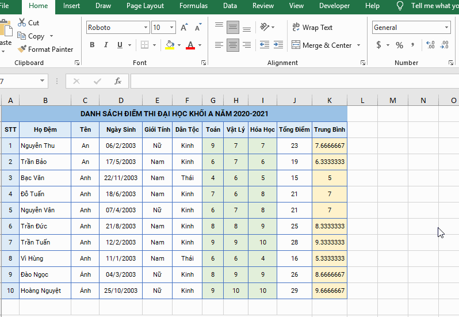This screenshot has width=459, height=317.
Task: Click Merge & Center button
Action: 322,45
